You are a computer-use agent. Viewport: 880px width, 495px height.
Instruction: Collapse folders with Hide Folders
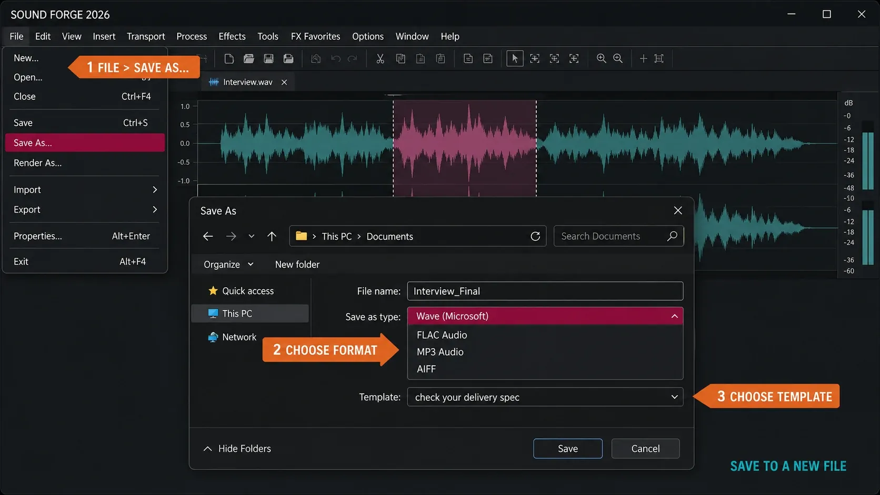(237, 449)
